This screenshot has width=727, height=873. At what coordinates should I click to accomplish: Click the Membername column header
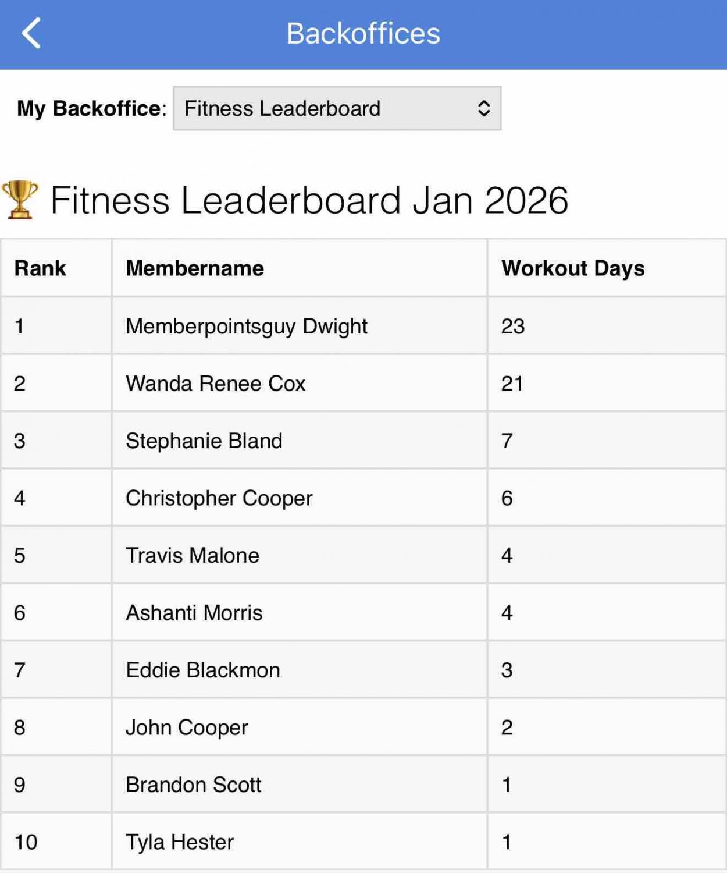(x=195, y=268)
